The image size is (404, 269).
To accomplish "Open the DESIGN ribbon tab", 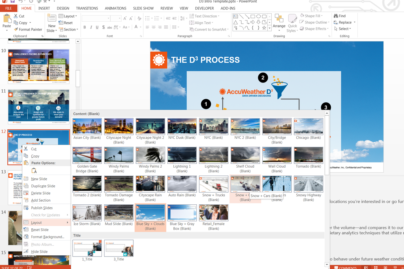I will [x=63, y=8].
